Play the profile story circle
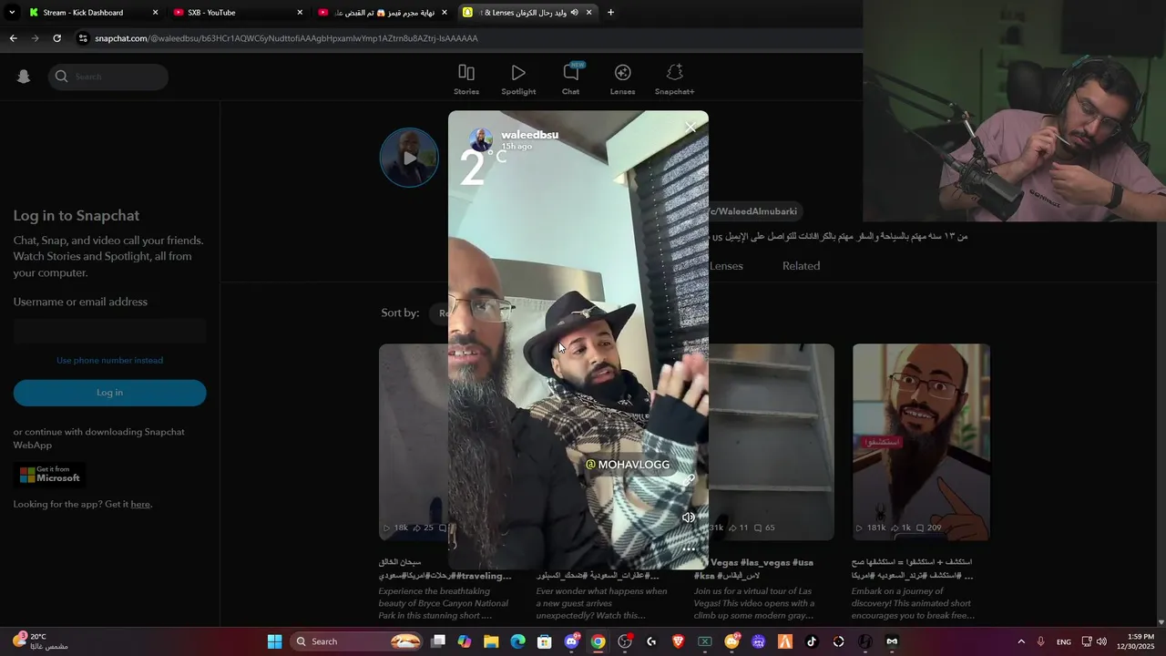The width and height of the screenshot is (1166, 656). [x=409, y=158]
